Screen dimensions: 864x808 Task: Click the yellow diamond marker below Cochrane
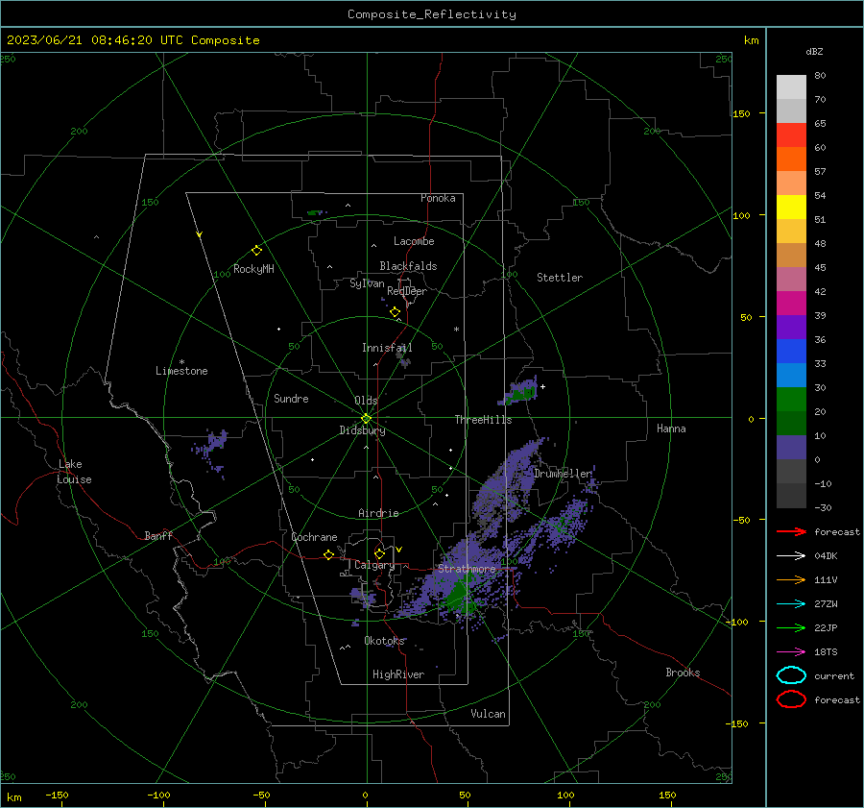tap(329, 554)
